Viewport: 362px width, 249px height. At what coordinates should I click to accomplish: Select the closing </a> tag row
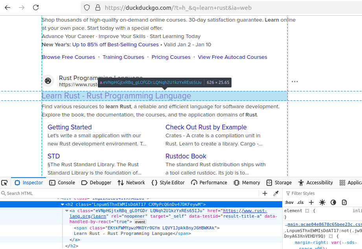pos(141,240)
